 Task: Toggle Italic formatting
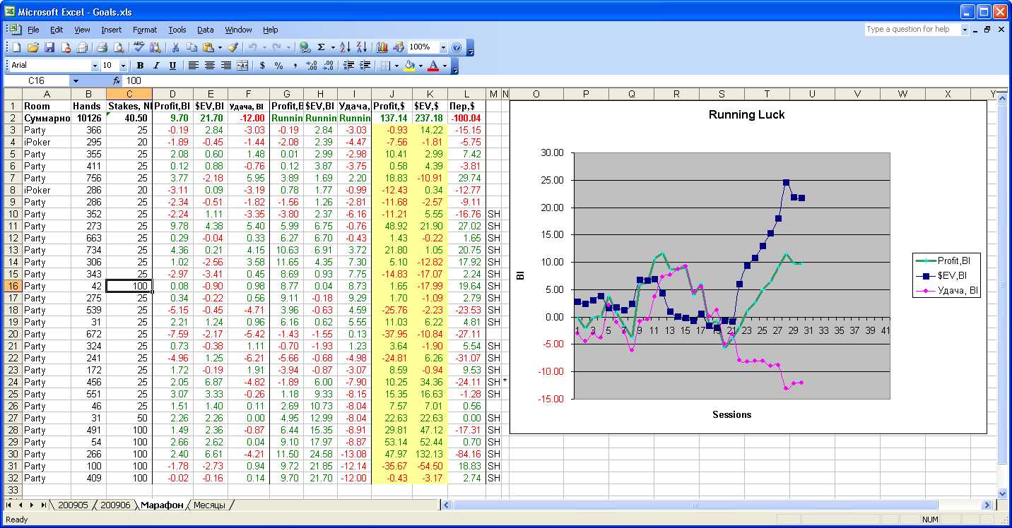coord(156,66)
